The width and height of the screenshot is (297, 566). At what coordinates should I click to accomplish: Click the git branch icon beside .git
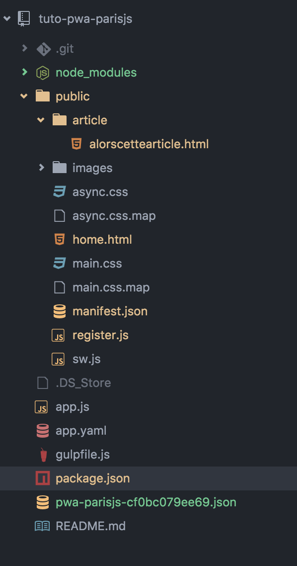pyautogui.click(x=43, y=48)
